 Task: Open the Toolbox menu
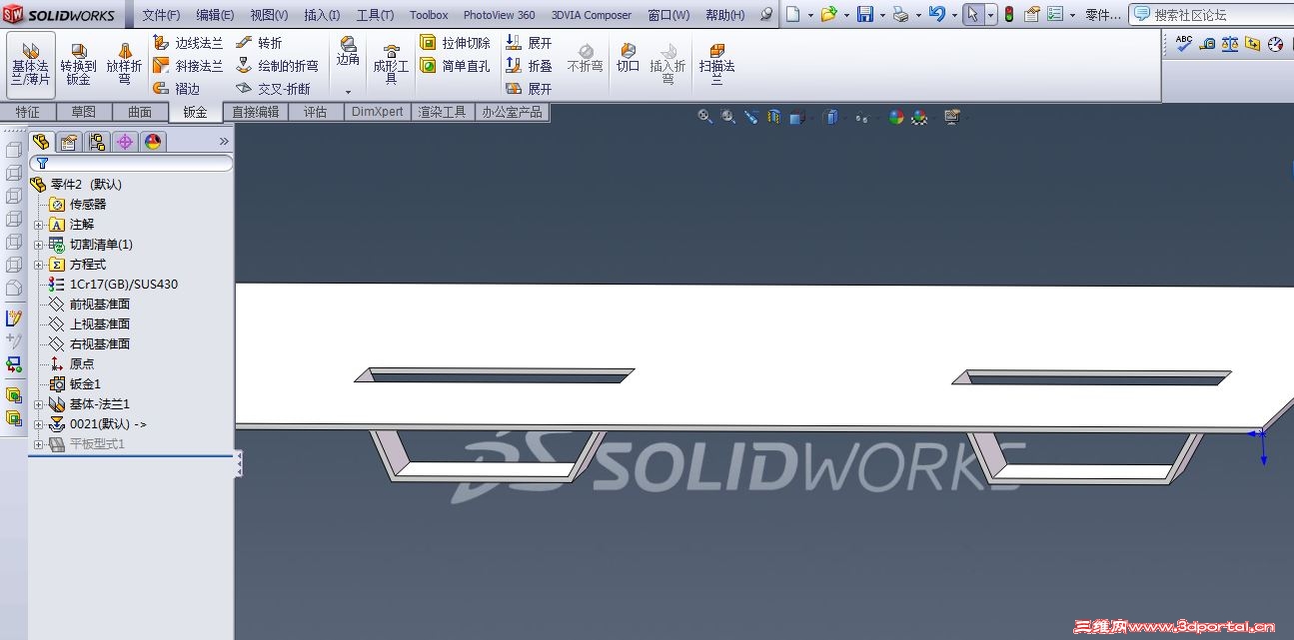(429, 15)
